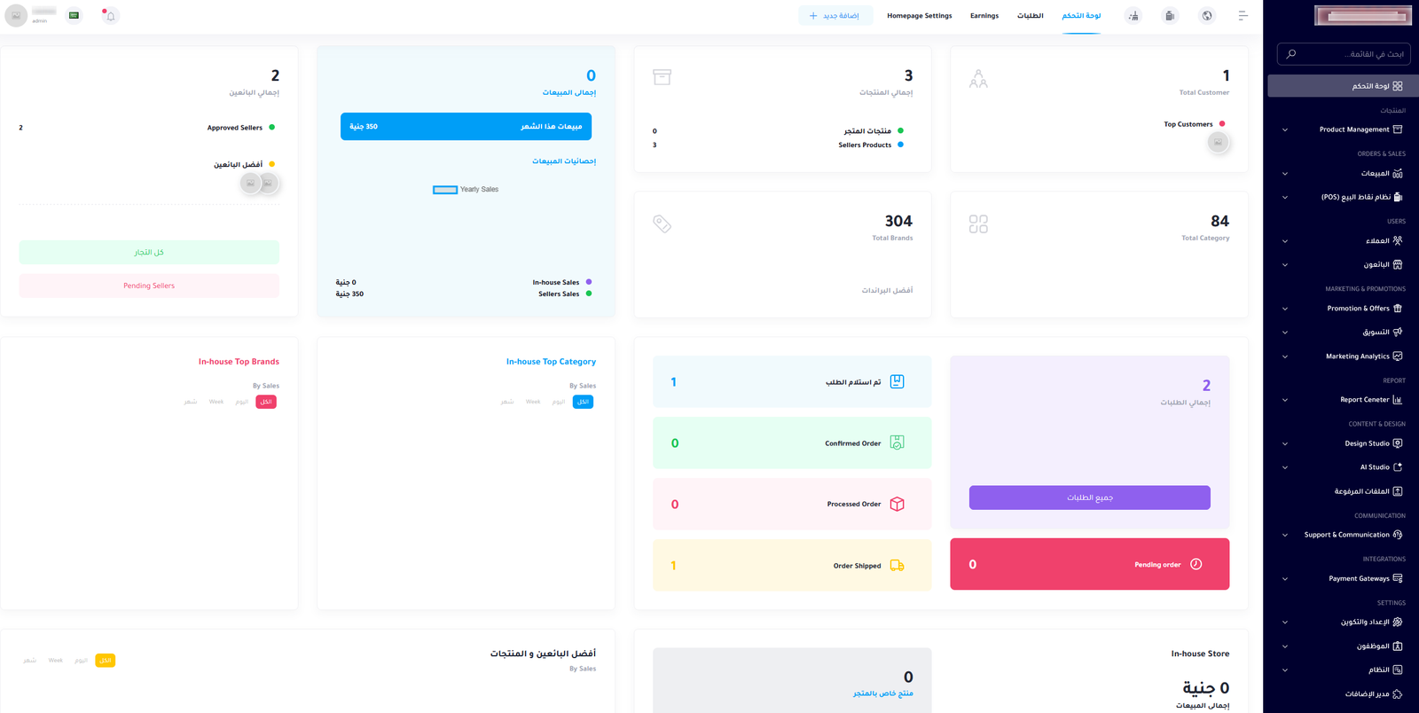The width and height of the screenshot is (1419, 713).
Task: Expand Payment Gateways sidebar menu
Action: point(1284,579)
